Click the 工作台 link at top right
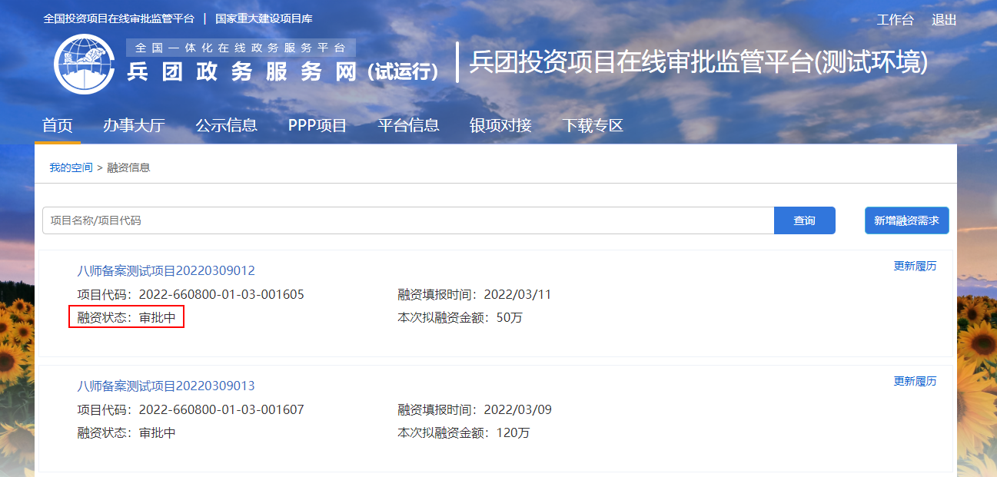The width and height of the screenshot is (997, 477). coord(895,20)
